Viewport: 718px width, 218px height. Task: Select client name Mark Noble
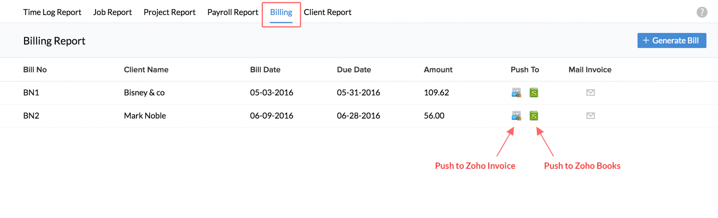145,116
